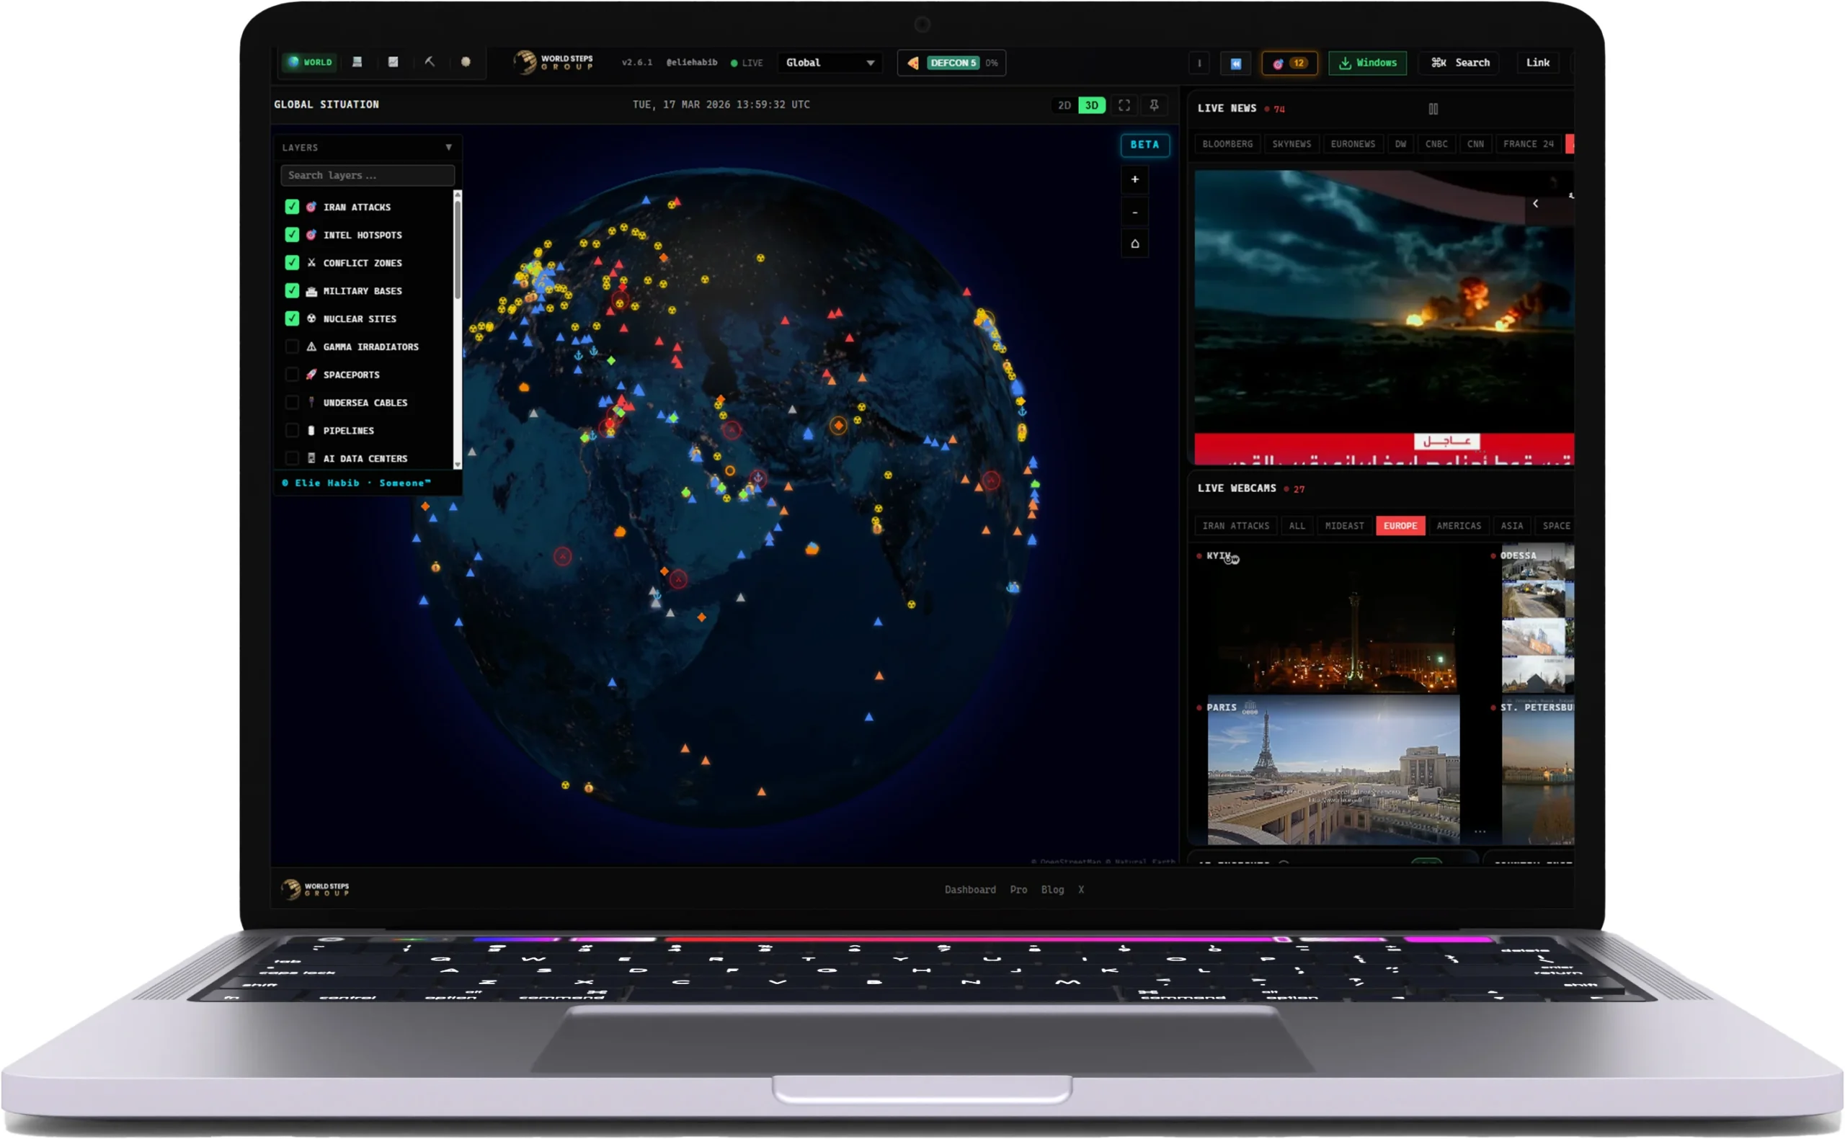
Task: Show Iran Attacks webcams tab
Action: coord(1235,526)
